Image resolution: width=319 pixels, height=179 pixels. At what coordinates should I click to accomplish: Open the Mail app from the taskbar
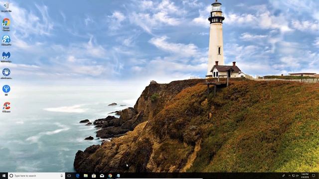102,176
